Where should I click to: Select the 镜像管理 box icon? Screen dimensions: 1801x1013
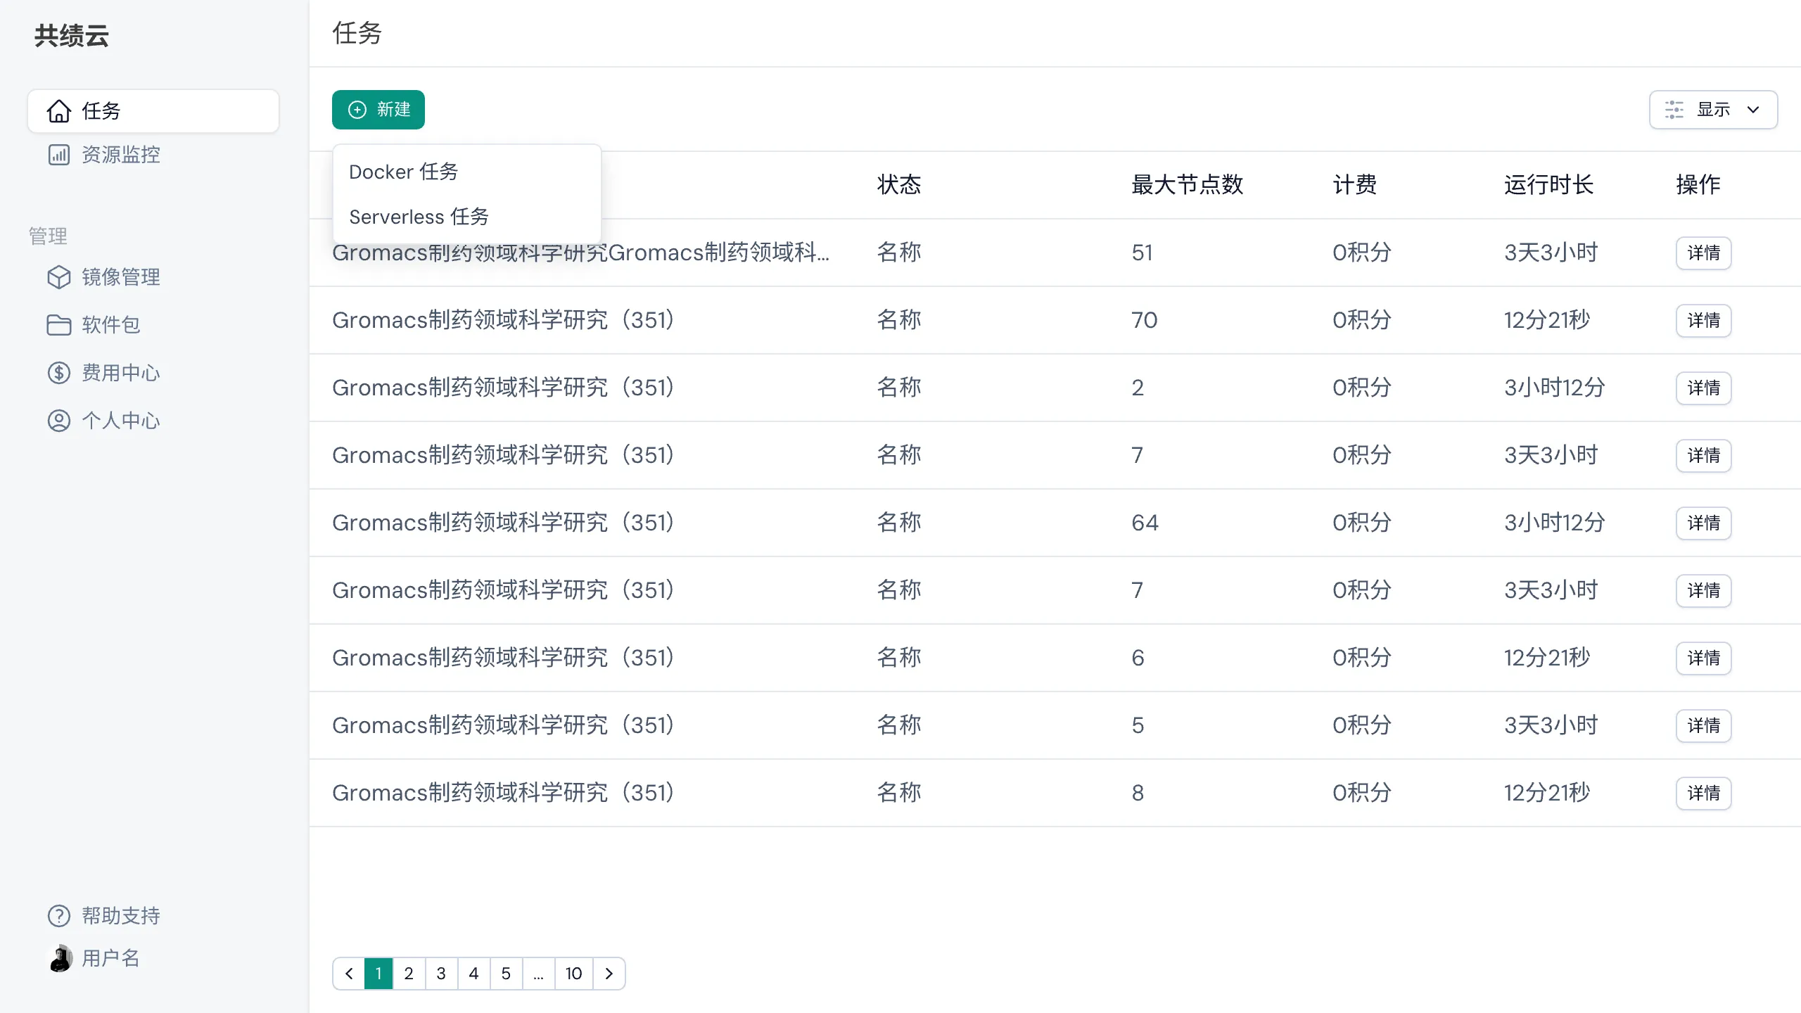(59, 276)
